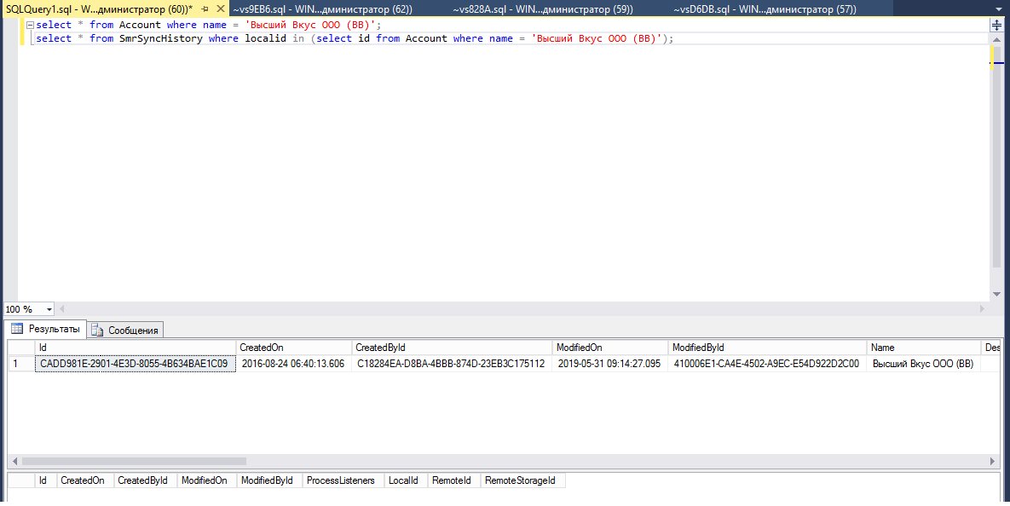
Task: Switch to the ~vsD6DB.sql tab
Action: coord(765,9)
